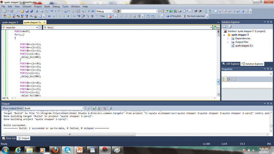Viewport: 274px width, 154px height.
Task: Cut the selected code
Action: (37, 11)
